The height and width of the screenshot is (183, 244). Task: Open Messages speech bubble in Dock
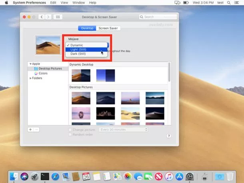tap(138, 176)
